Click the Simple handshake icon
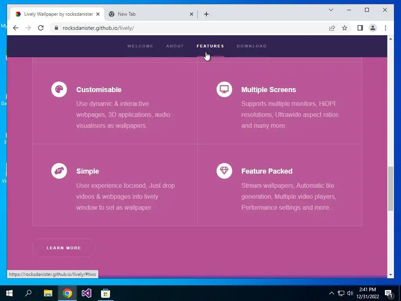The height and width of the screenshot is (301, 401). tap(59, 171)
